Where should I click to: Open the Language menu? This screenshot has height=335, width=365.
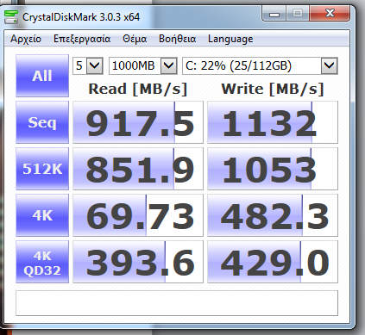tap(230, 39)
